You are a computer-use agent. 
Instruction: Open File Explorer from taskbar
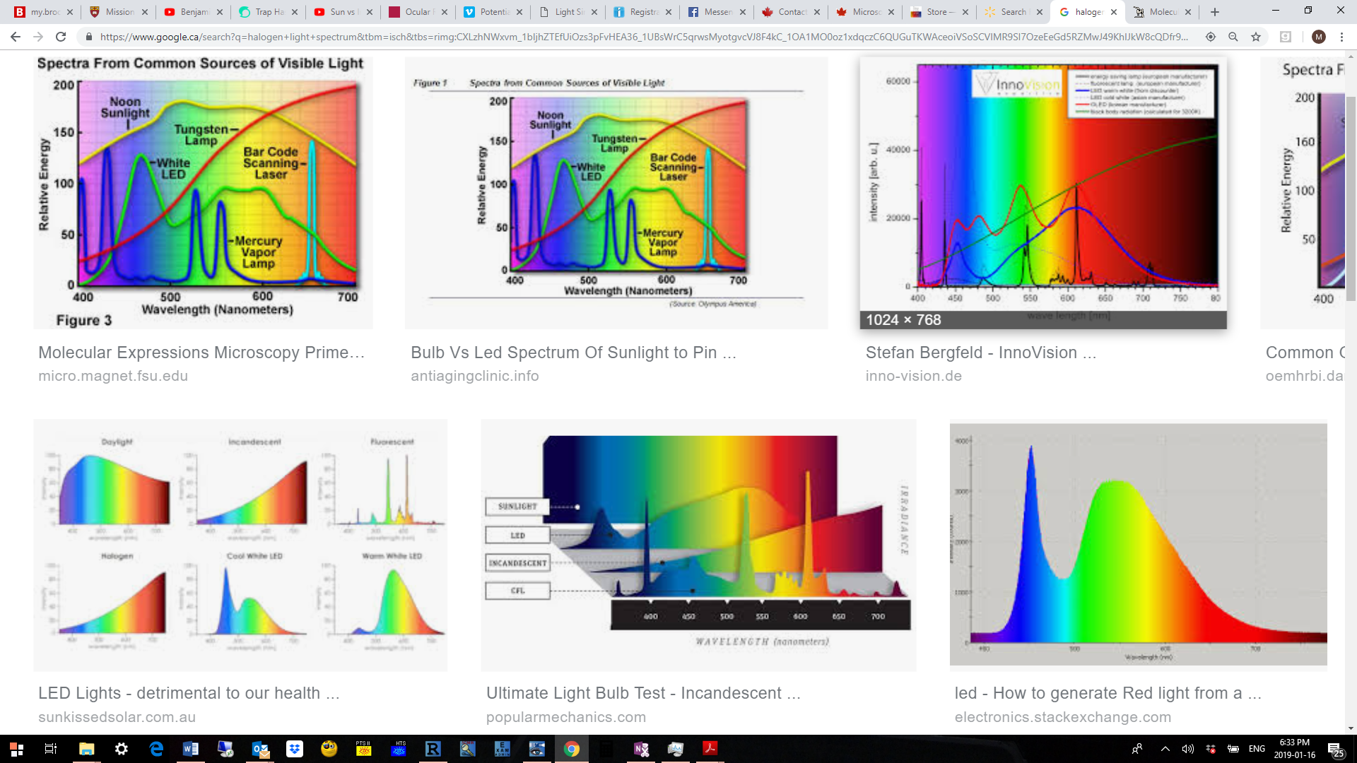tap(86, 749)
